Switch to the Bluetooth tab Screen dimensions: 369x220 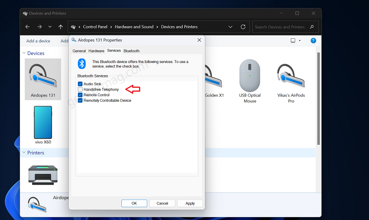point(132,51)
